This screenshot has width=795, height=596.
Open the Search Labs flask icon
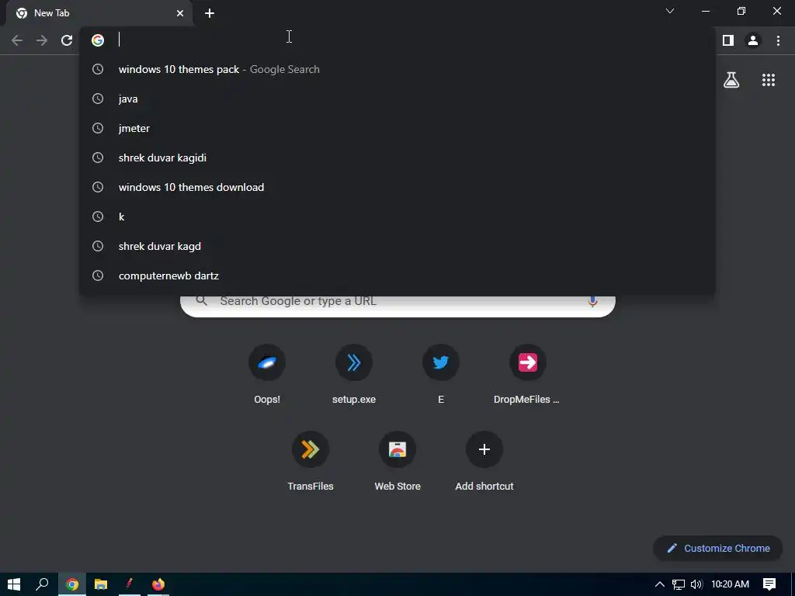731,80
